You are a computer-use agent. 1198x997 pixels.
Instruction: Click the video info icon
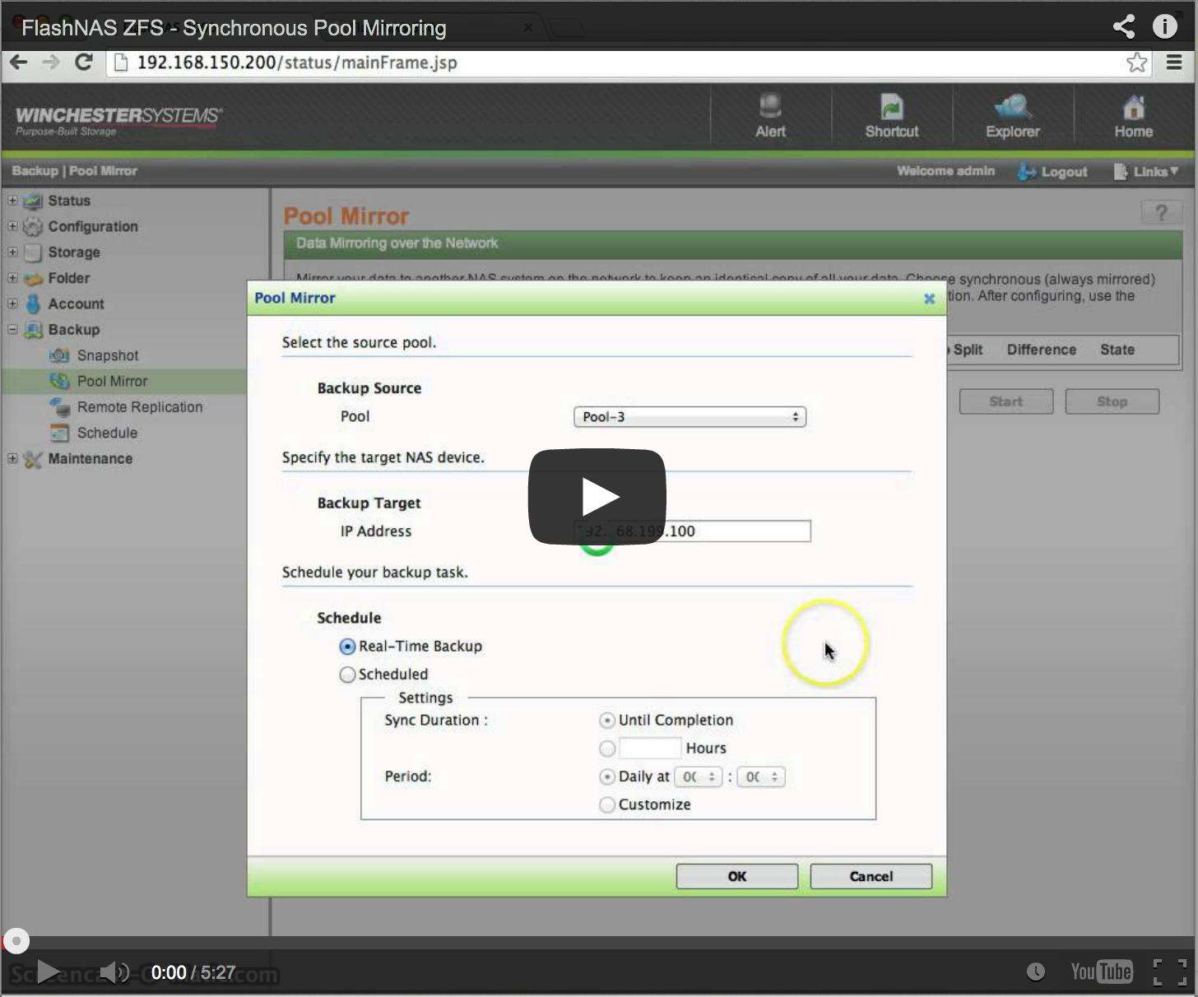1165,26
